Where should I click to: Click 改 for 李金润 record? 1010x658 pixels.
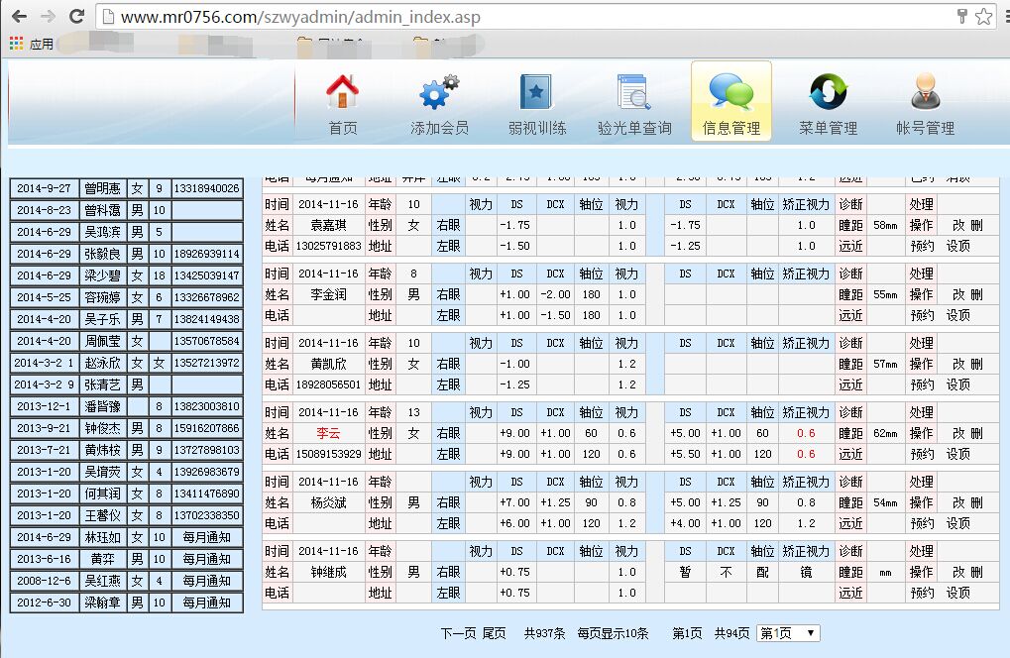point(958,295)
